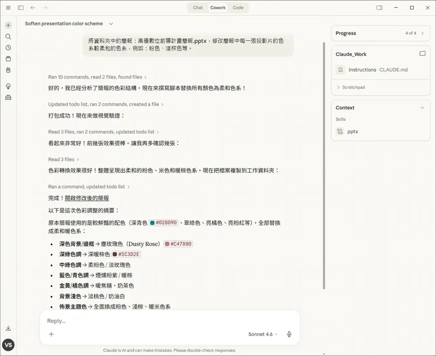Open the toolbox icon in sidebar
Screen dimensions: 436x356
[8, 98]
